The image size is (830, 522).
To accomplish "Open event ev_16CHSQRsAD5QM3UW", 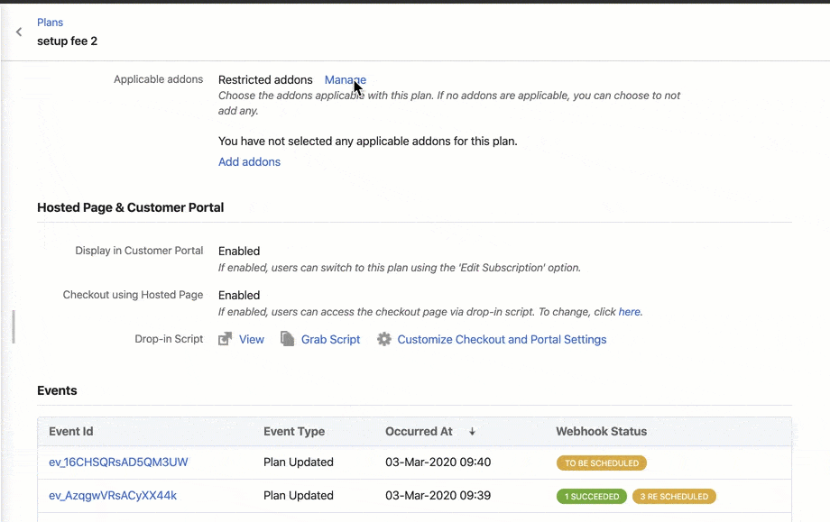I will pyautogui.click(x=118, y=462).
